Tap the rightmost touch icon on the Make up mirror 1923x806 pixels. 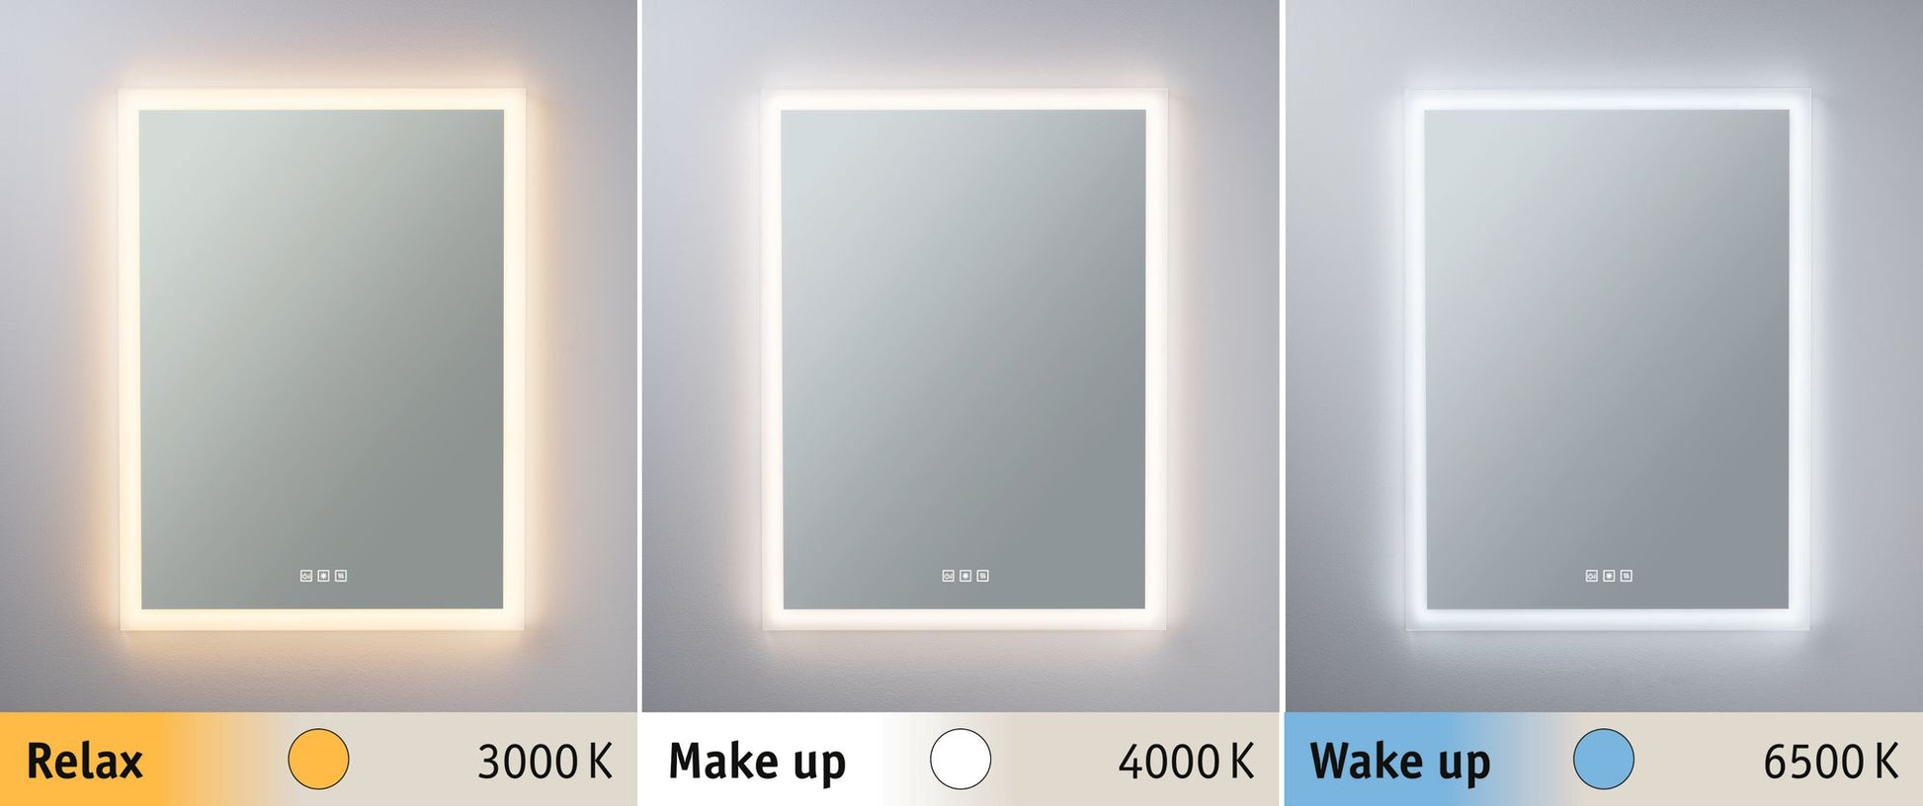983,576
